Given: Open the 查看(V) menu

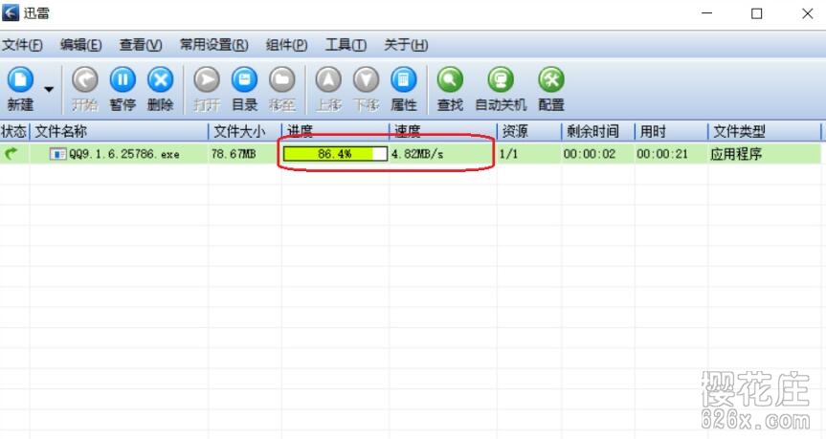Looking at the screenshot, I should (x=141, y=45).
